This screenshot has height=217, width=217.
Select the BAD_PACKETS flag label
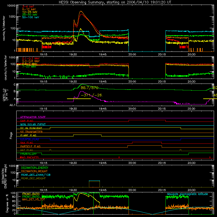[x=29, y=157]
